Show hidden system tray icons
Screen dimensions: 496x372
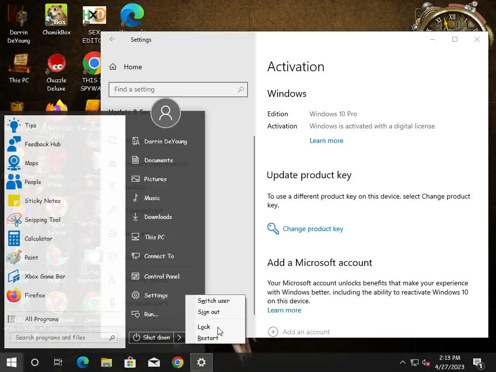(x=403, y=362)
